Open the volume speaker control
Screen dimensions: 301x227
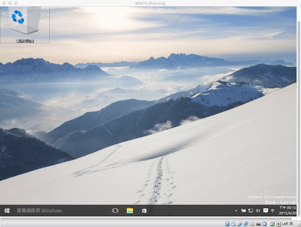258,211
